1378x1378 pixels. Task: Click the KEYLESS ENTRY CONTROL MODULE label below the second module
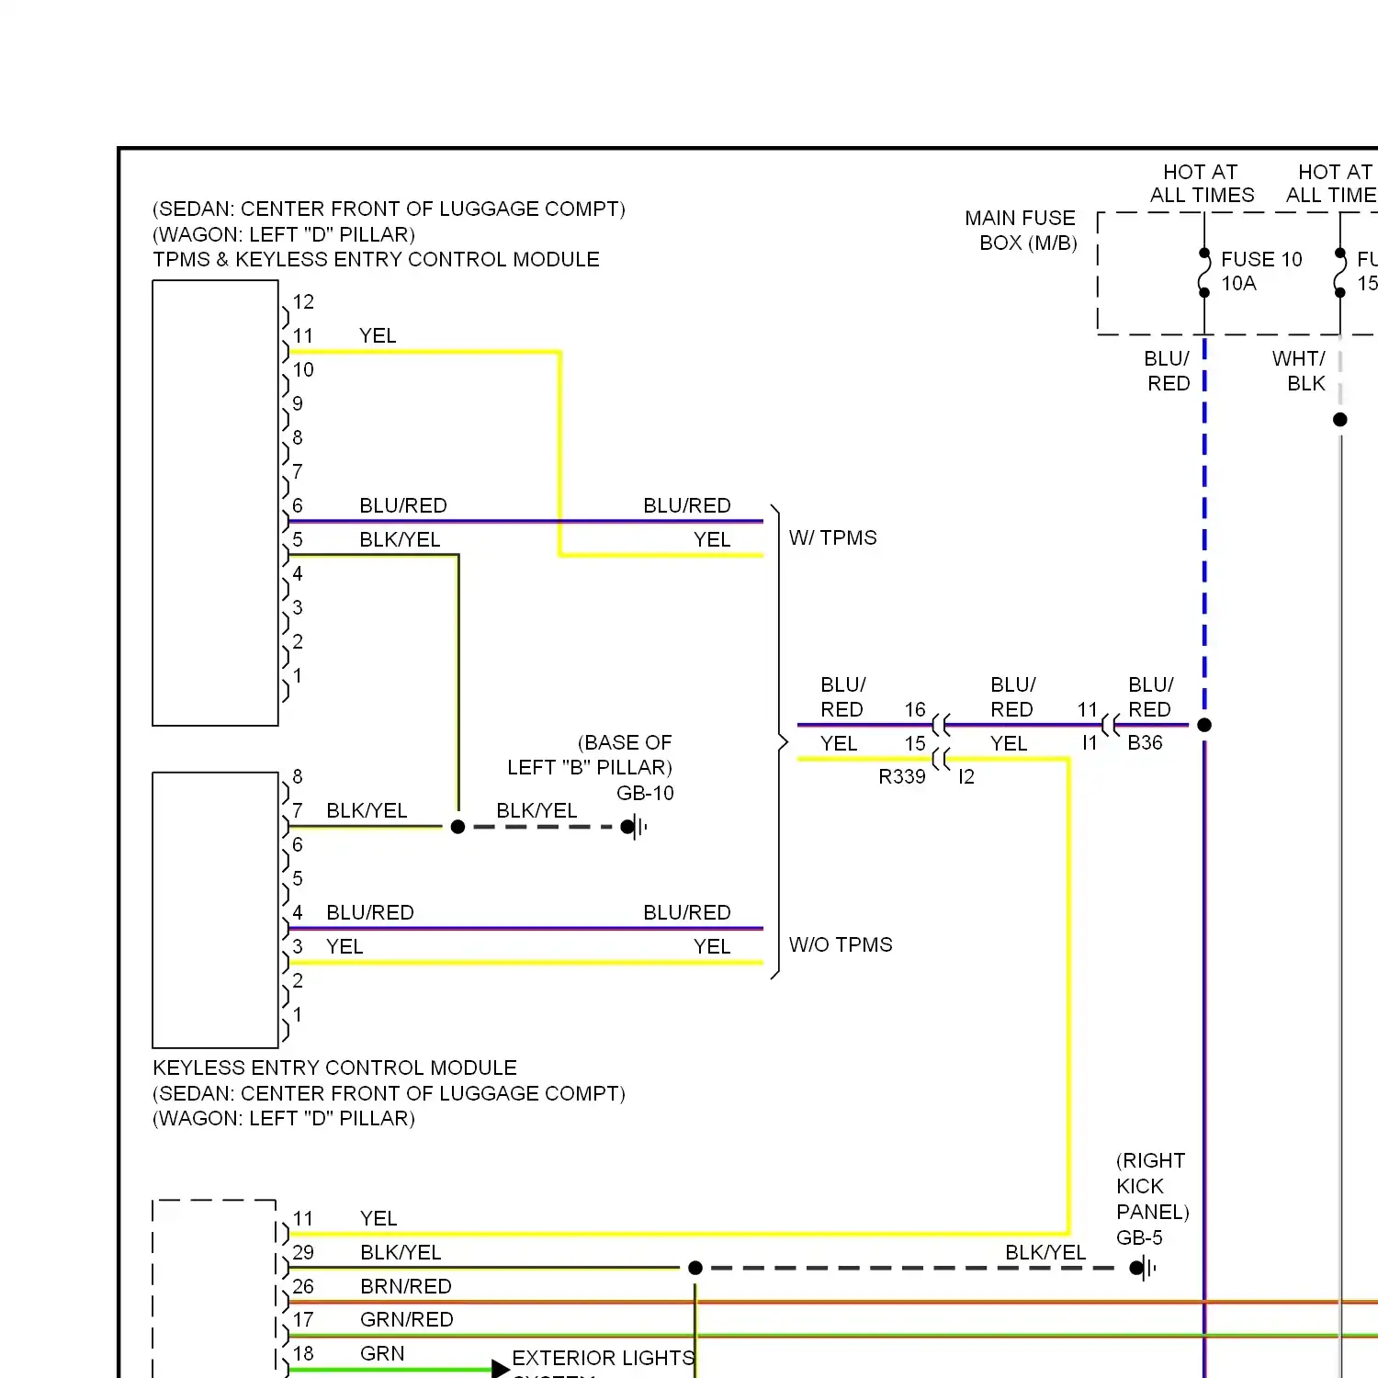(x=334, y=1068)
